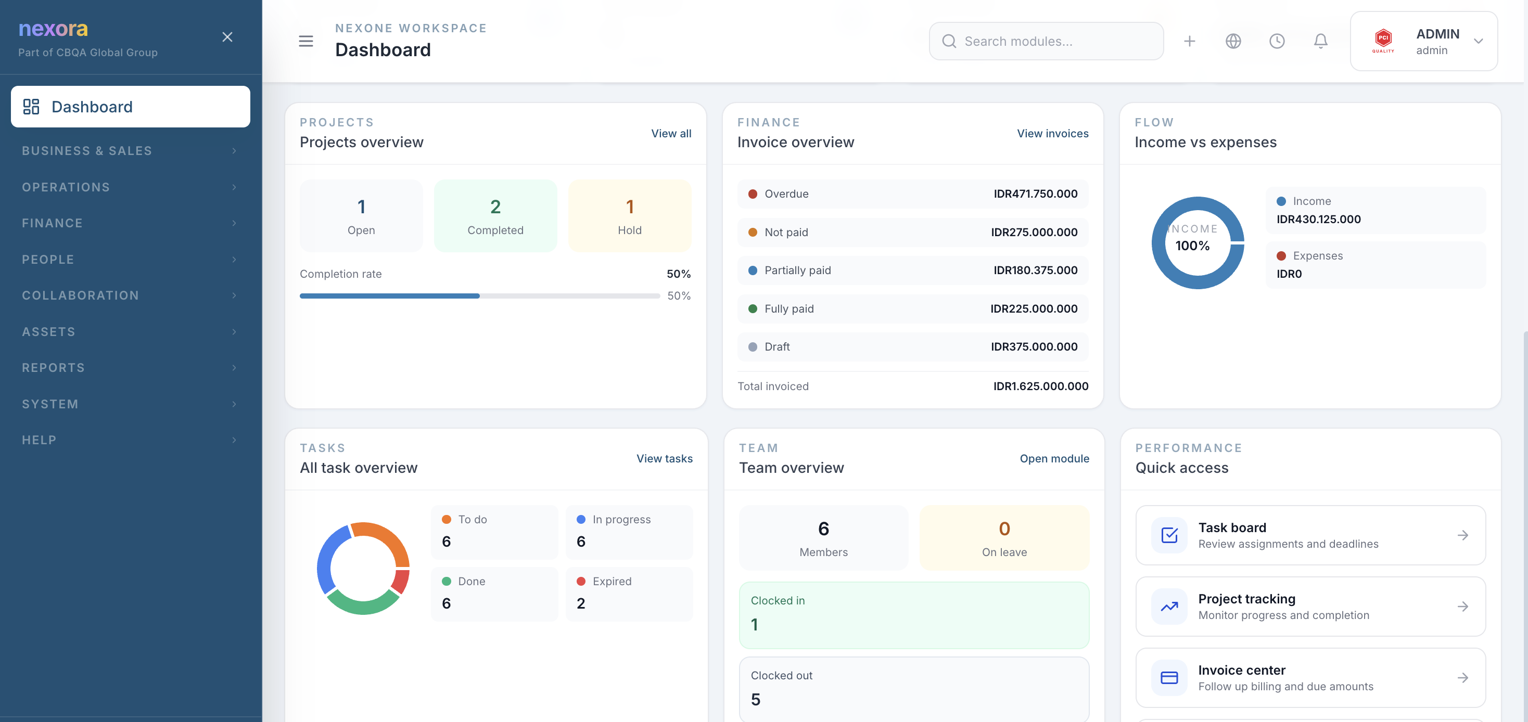1528x722 pixels.
Task: Click the arrow on Project tracking card
Action: 1463,607
